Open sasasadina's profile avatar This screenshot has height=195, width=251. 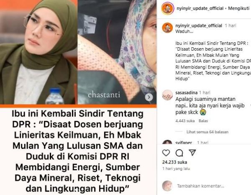[167, 95]
